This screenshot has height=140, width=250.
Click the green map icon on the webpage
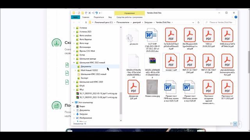[x=57, y=106]
